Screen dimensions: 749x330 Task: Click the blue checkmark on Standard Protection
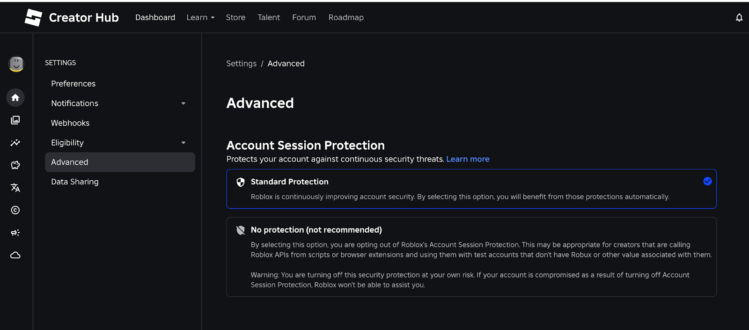707,181
